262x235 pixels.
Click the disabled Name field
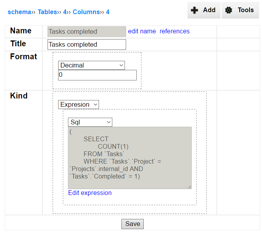87,31
